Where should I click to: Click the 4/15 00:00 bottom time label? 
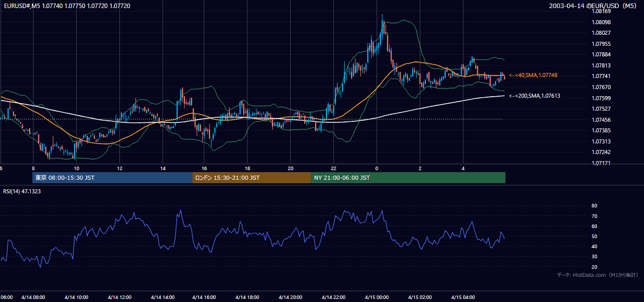pos(376,297)
